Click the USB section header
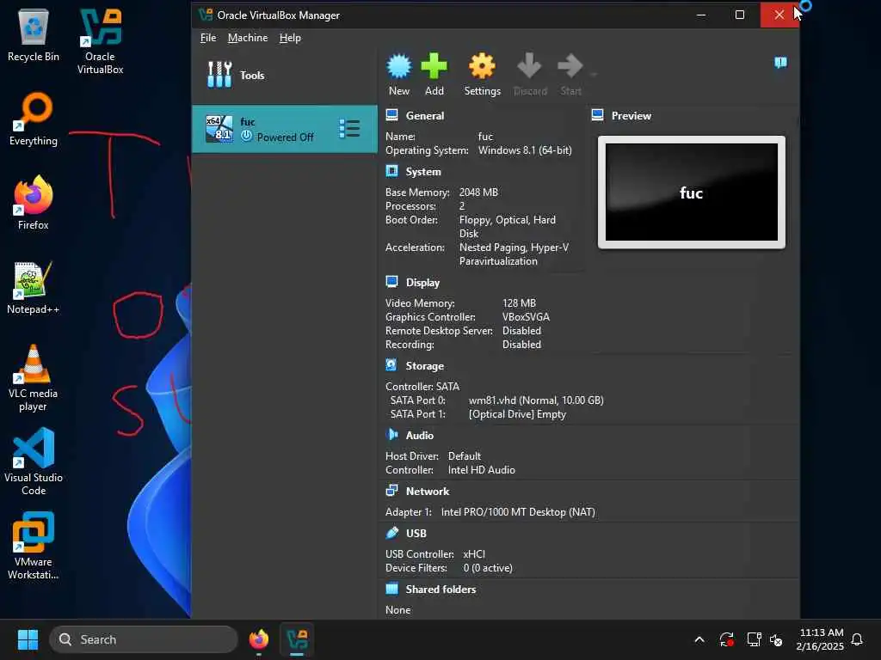881x660 pixels. [x=416, y=533]
